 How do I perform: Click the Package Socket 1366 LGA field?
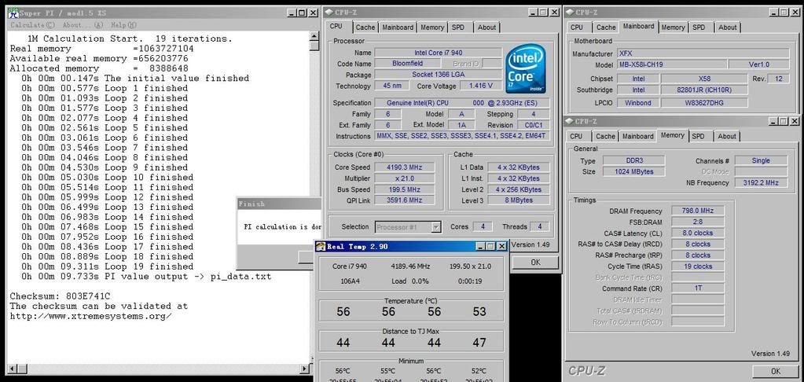(x=439, y=75)
